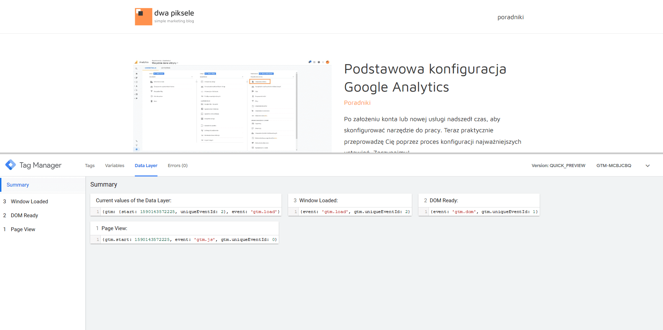Click the GTM-MCBJCBQ container ID
The height and width of the screenshot is (330, 663).
pyautogui.click(x=614, y=166)
